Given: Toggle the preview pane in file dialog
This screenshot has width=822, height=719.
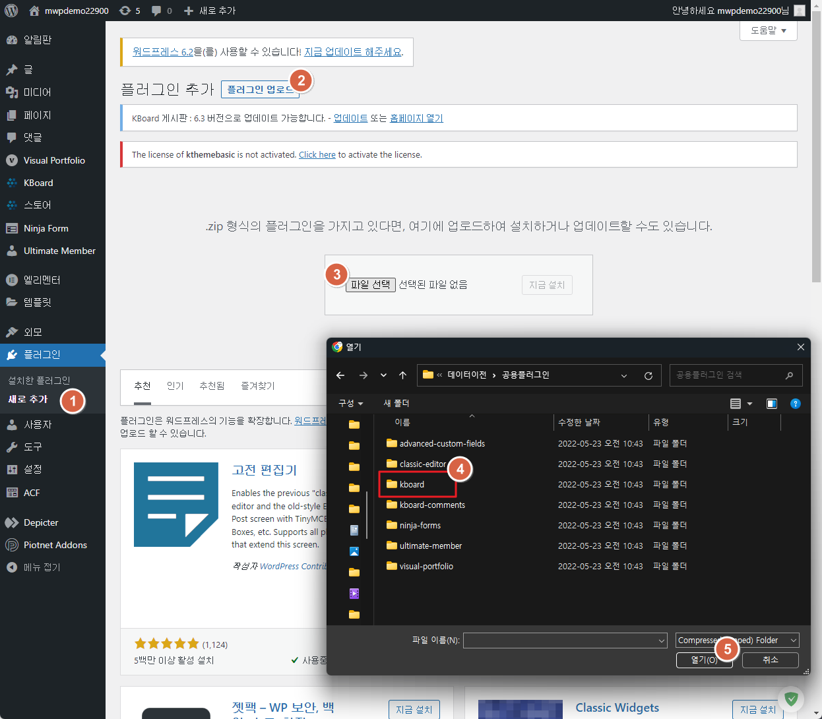Looking at the screenshot, I should coord(772,404).
